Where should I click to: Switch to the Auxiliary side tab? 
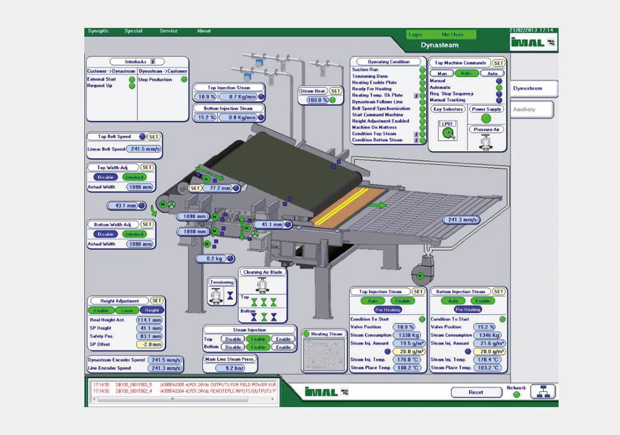[x=532, y=110]
